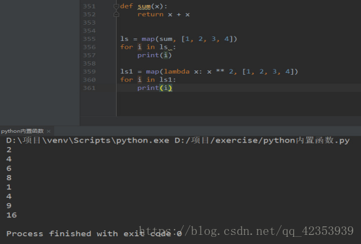The height and width of the screenshot is (244, 361).
Task: Click line number 353 in the gutter
Action: click(89, 23)
